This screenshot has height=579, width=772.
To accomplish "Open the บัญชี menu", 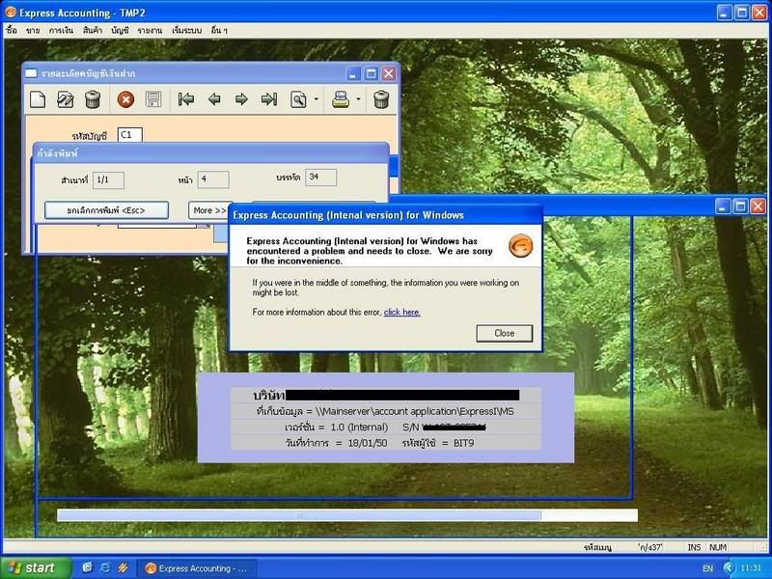I will [x=120, y=31].
